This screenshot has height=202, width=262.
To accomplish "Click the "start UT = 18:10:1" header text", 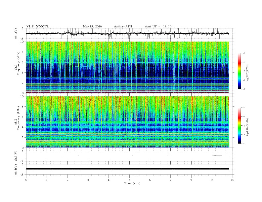I will [160, 26].
